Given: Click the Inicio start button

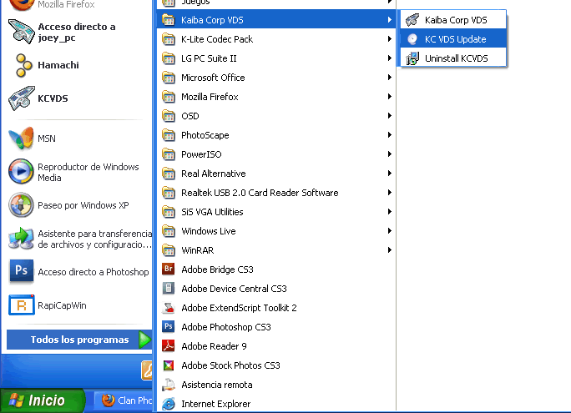Looking at the screenshot, I should point(43,400).
